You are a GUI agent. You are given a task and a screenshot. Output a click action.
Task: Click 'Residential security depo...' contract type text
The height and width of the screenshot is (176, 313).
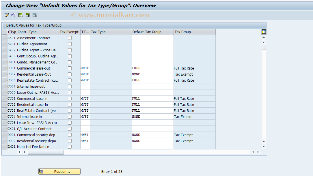point(38,141)
